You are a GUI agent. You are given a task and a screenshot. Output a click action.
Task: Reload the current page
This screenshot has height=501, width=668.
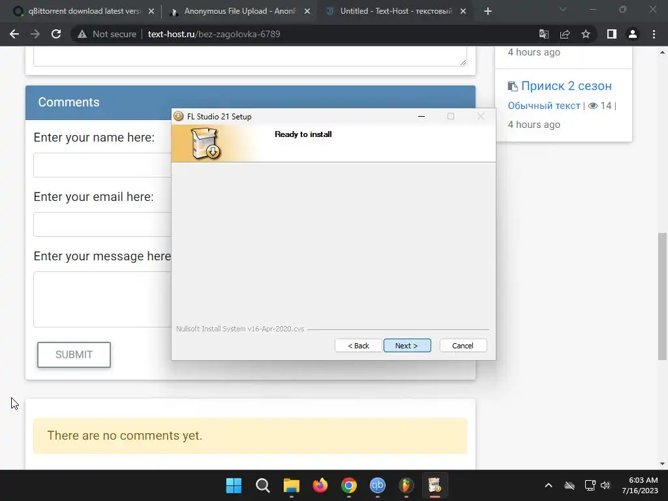pos(56,34)
